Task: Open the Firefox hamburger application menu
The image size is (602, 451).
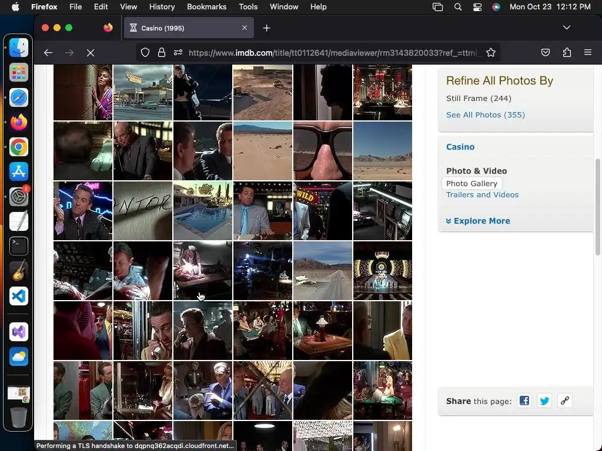Action: click(588, 52)
